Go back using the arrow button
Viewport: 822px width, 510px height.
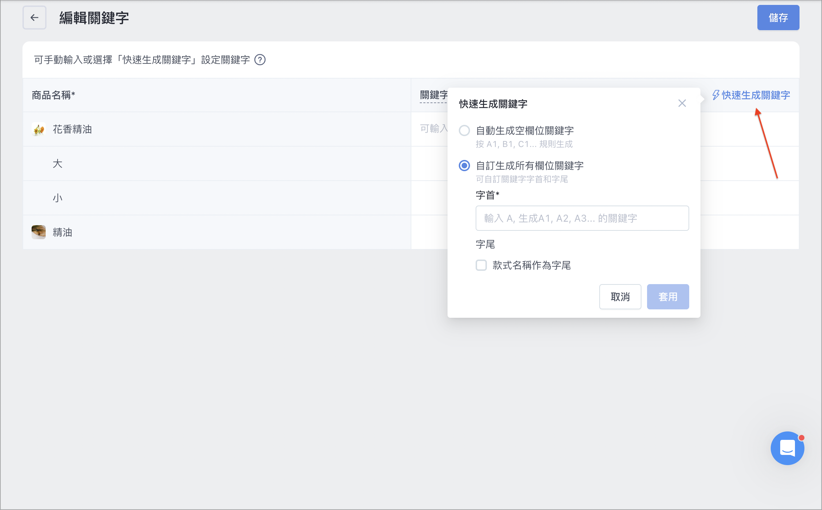click(34, 18)
